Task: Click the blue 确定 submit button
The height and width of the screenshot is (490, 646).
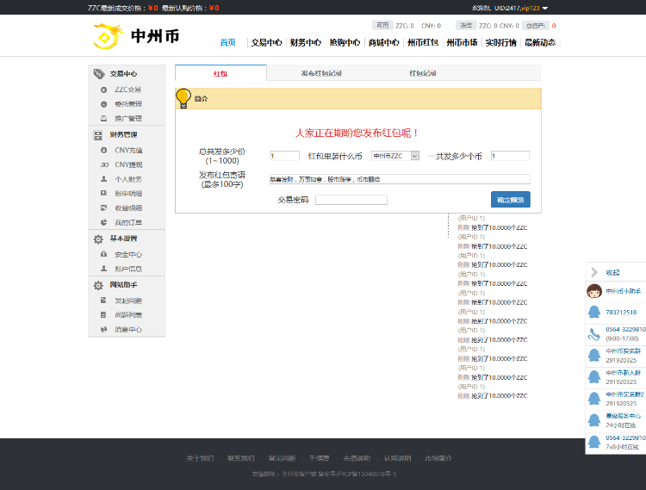Action: [x=511, y=200]
